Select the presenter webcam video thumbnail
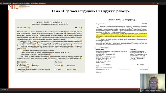Viewport: 166px width, 93px height. tap(153, 83)
